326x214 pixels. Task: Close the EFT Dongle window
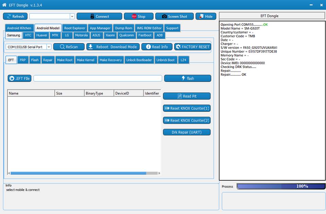tap(322, 5)
